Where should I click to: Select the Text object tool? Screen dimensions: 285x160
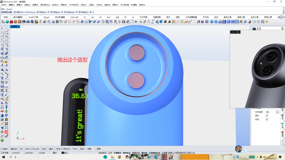(2, 78)
